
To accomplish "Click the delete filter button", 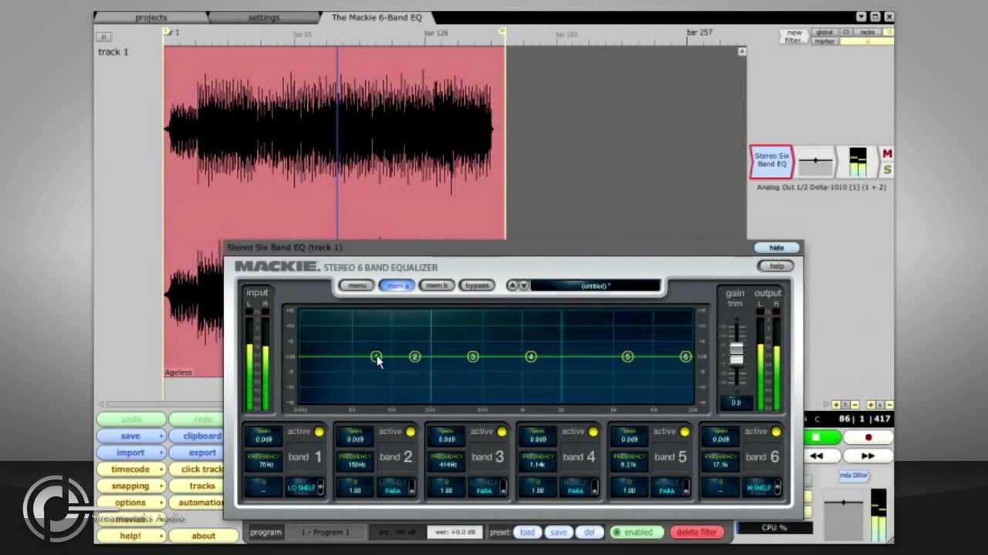I will (x=697, y=532).
